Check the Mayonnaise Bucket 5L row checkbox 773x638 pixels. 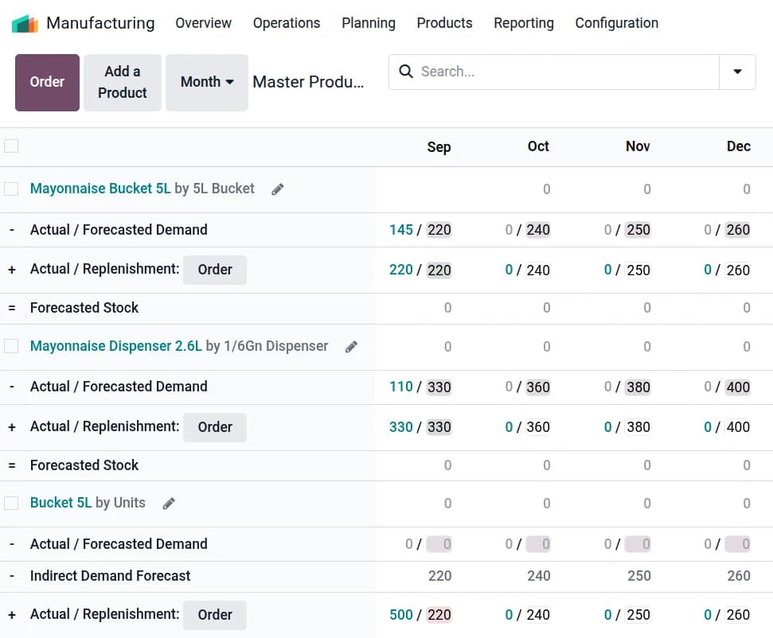click(11, 189)
